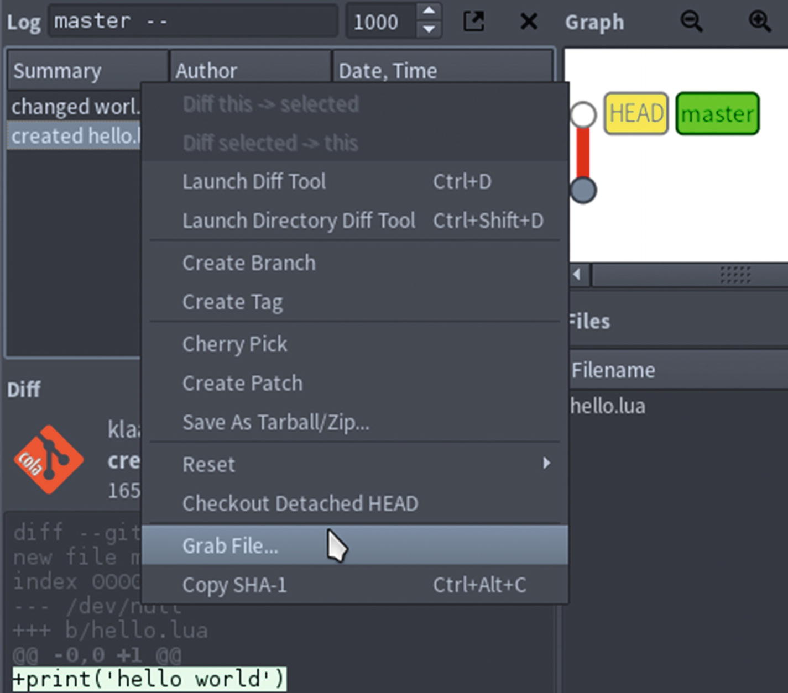The height and width of the screenshot is (693, 788).
Task: Click the revision field containing master
Action: 193,22
